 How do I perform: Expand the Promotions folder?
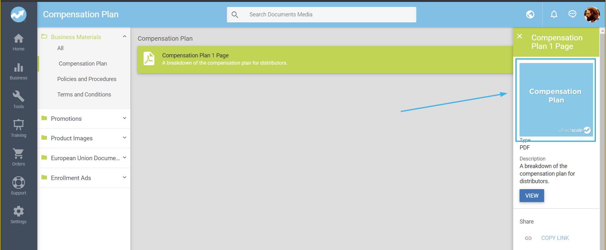click(125, 118)
